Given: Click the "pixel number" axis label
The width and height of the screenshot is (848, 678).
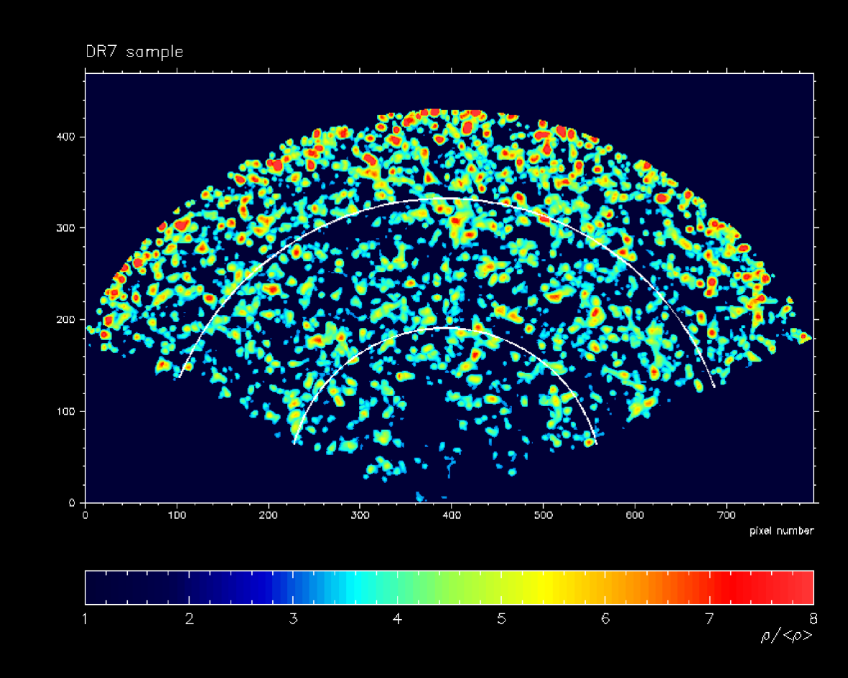Looking at the screenshot, I should click(781, 531).
